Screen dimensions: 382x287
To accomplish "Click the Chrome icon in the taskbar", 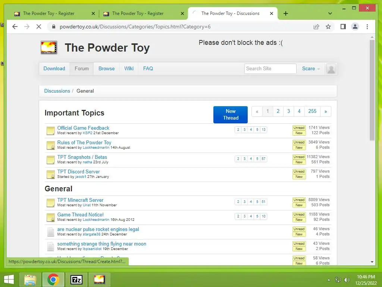I will click(53, 280).
